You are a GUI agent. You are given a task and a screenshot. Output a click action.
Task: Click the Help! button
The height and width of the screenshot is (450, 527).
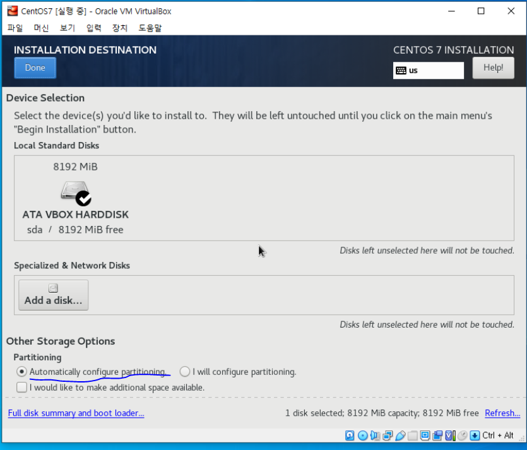click(493, 68)
